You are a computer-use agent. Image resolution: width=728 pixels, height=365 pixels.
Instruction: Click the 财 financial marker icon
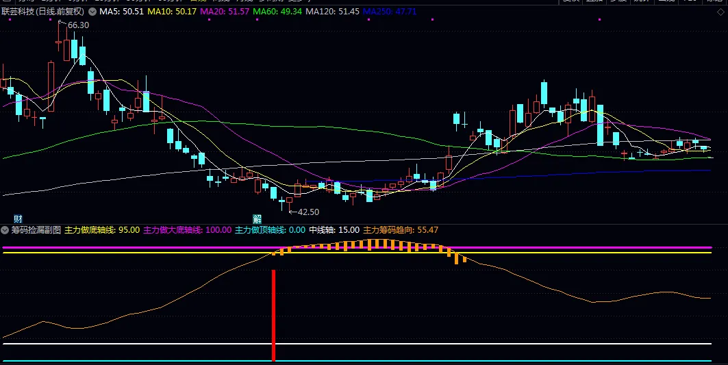pyautogui.click(x=18, y=218)
